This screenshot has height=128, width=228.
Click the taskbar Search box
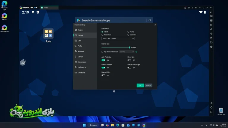[x=93, y=125]
